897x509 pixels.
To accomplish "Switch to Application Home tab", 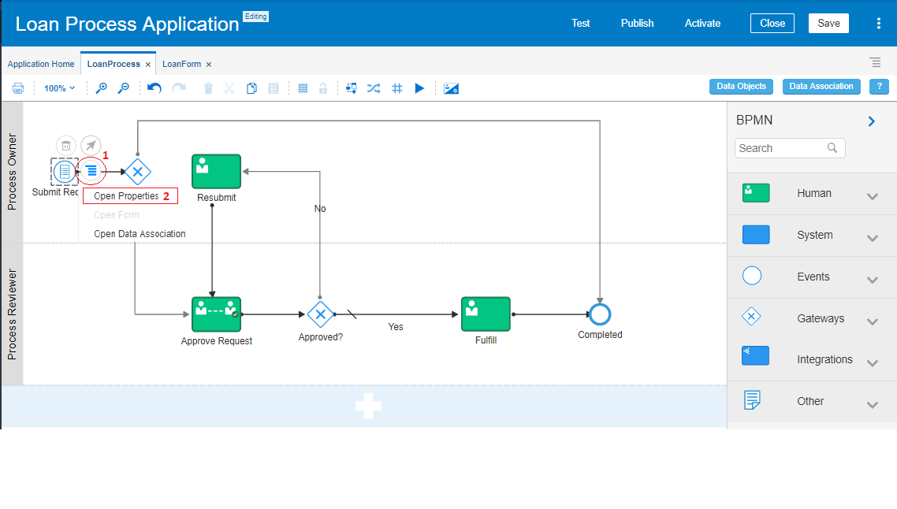I will tap(41, 64).
